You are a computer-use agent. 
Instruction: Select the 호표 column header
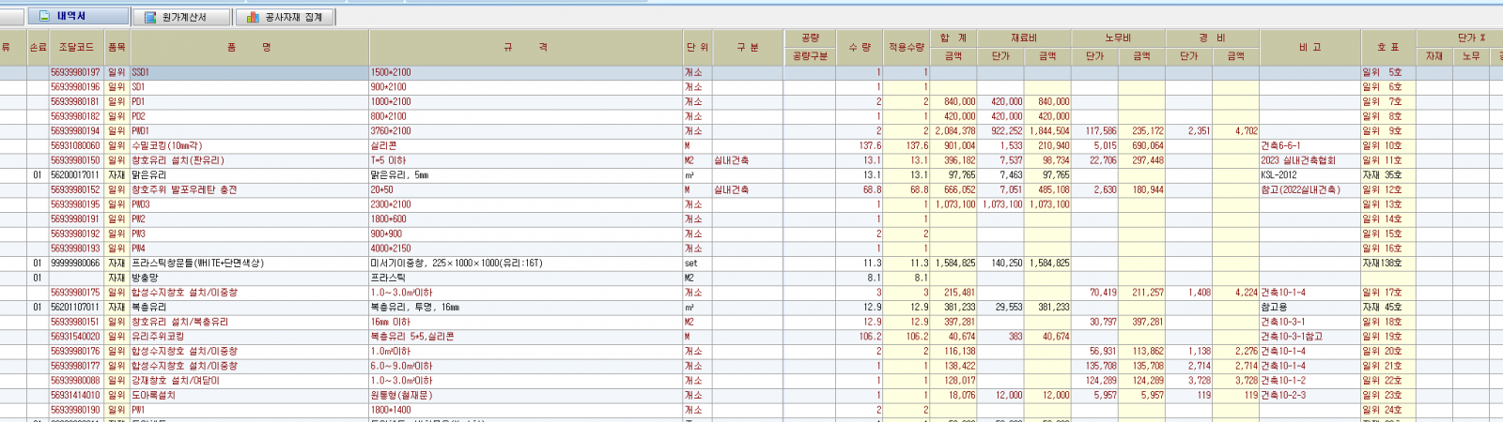click(1387, 47)
